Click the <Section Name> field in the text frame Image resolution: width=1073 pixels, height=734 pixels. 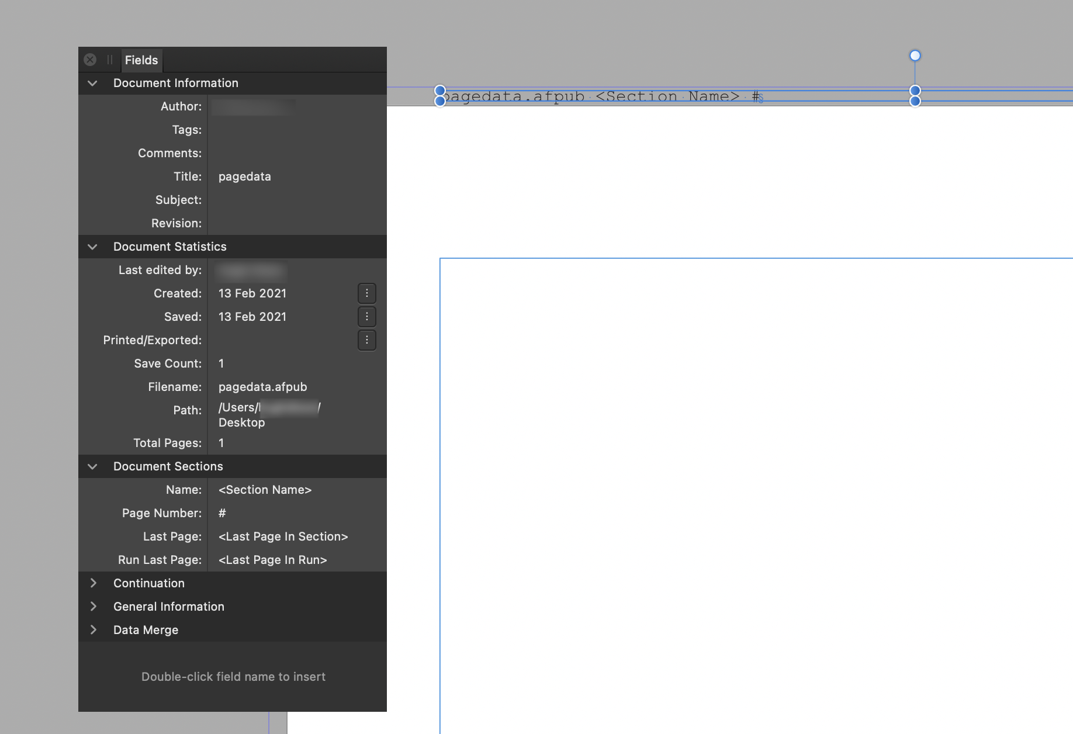[x=667, y=96]
